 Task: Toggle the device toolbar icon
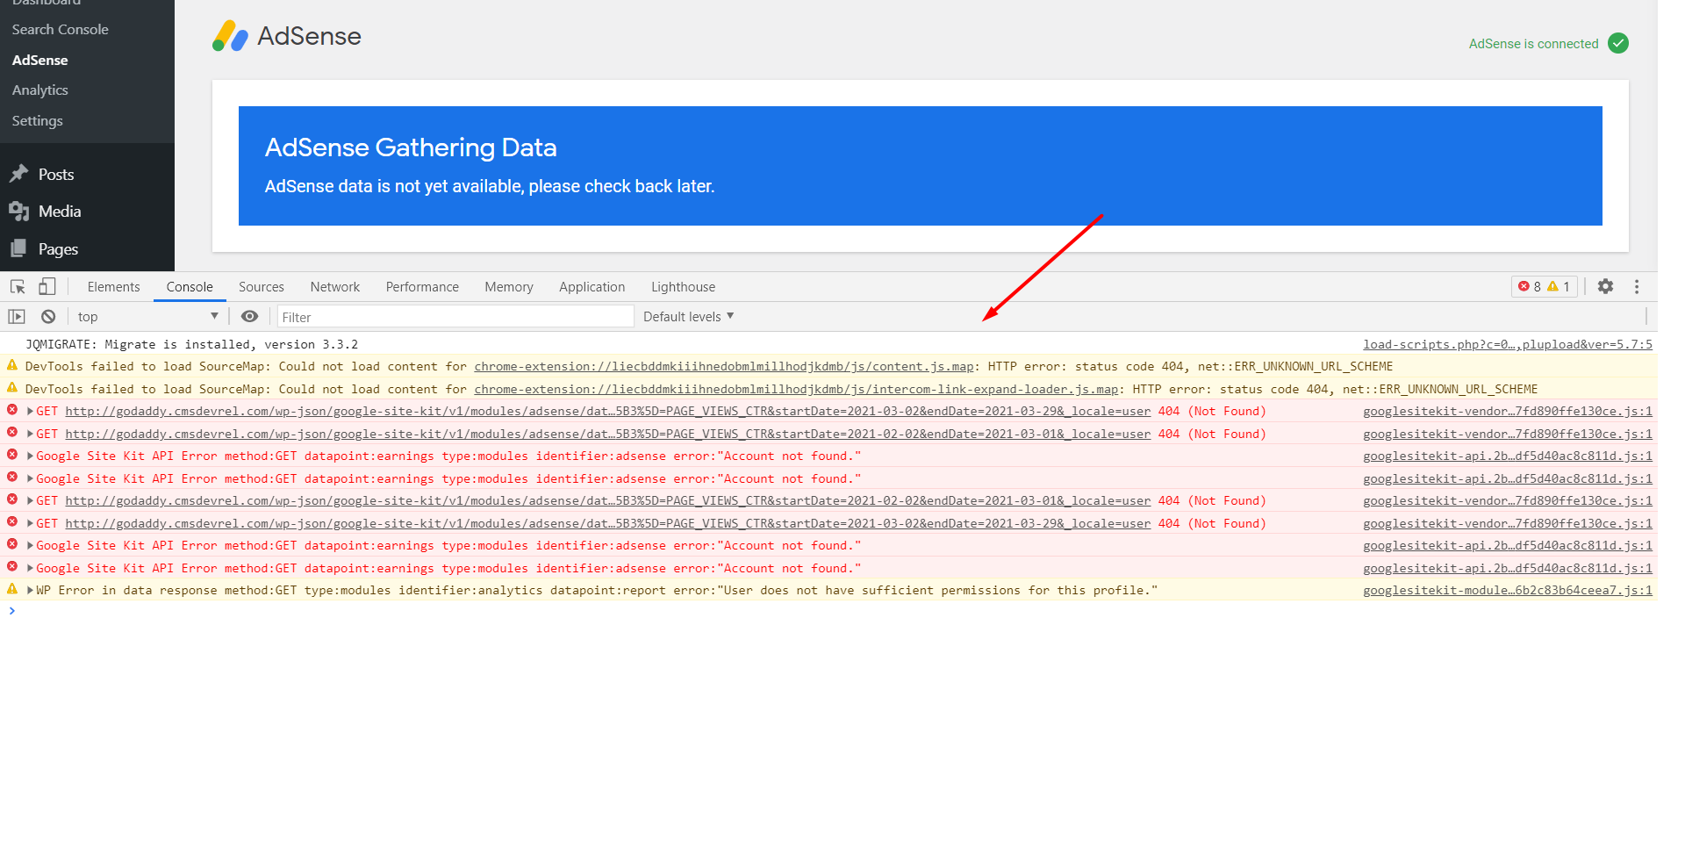point(47,286)
